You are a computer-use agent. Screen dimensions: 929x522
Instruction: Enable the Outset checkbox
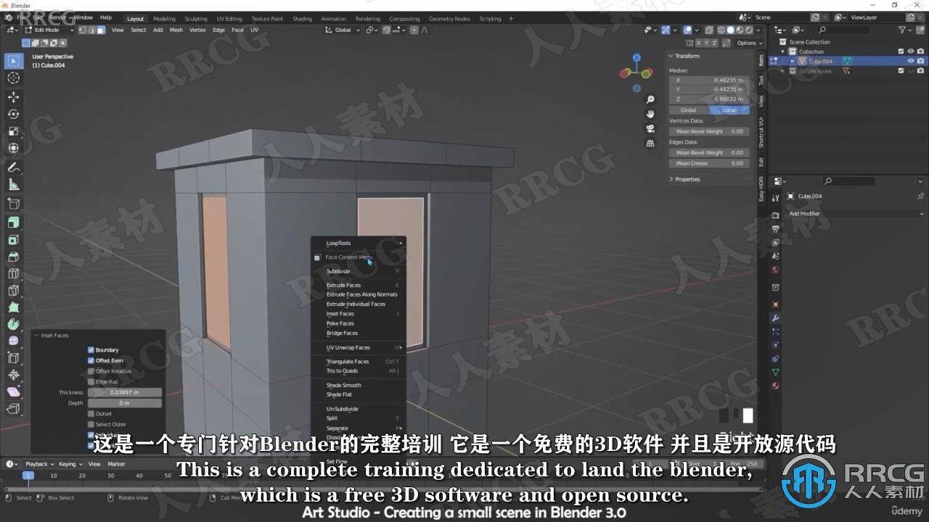(x=91, y=413)
